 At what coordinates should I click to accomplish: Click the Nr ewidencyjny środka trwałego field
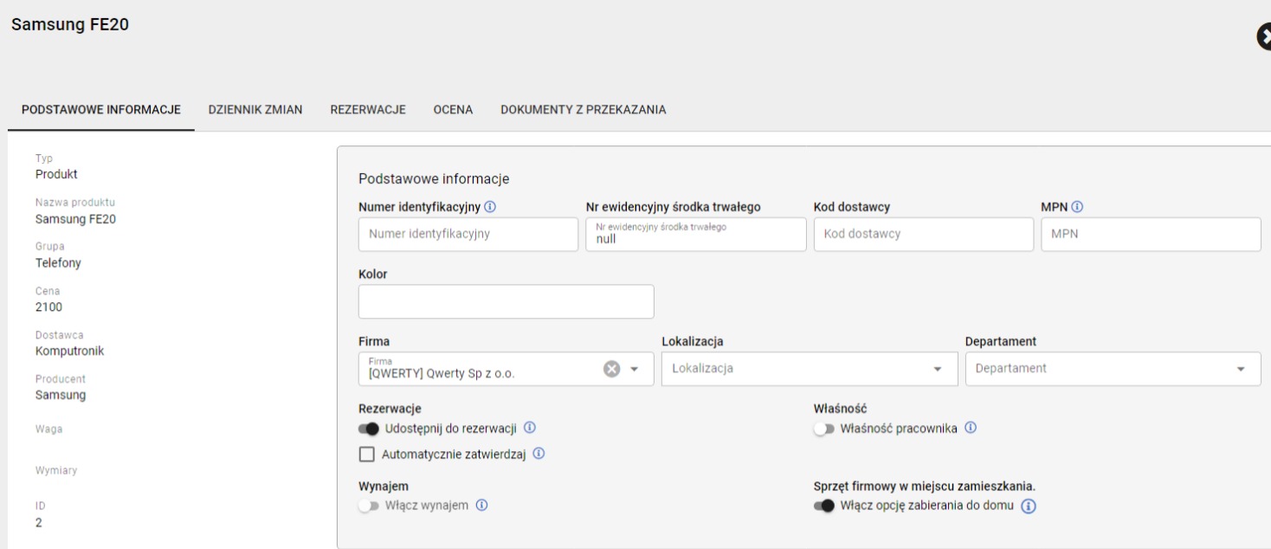pyautogui.click(x=696, y=234)
